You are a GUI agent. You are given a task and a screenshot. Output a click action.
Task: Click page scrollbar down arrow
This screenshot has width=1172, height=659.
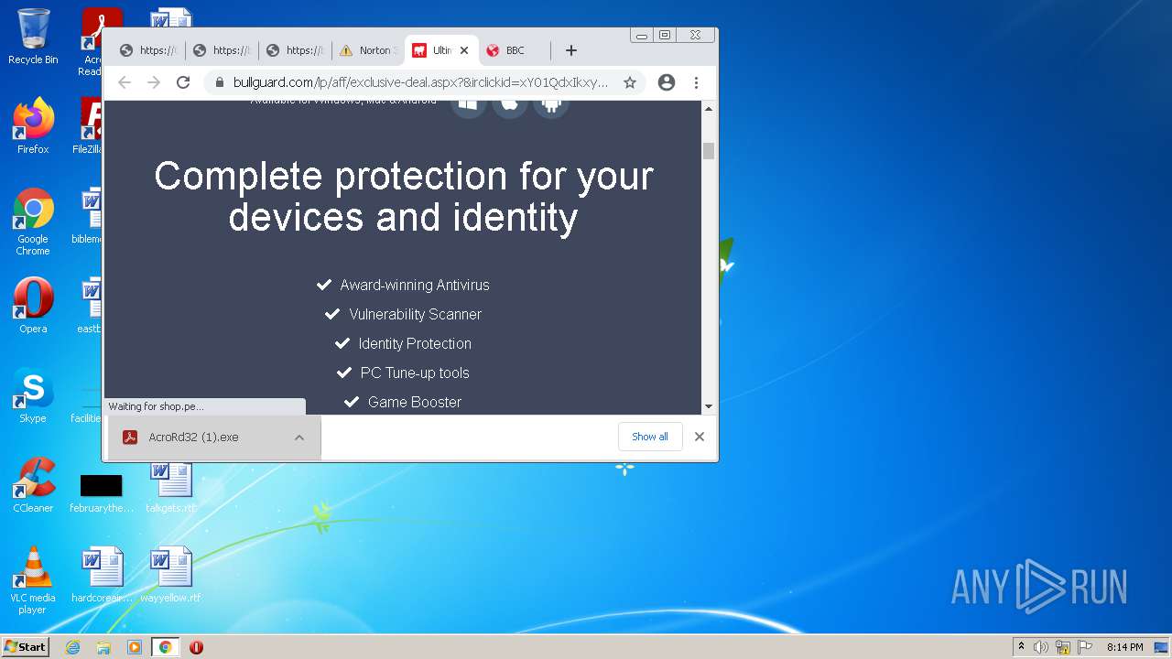(x=709, y=406)
